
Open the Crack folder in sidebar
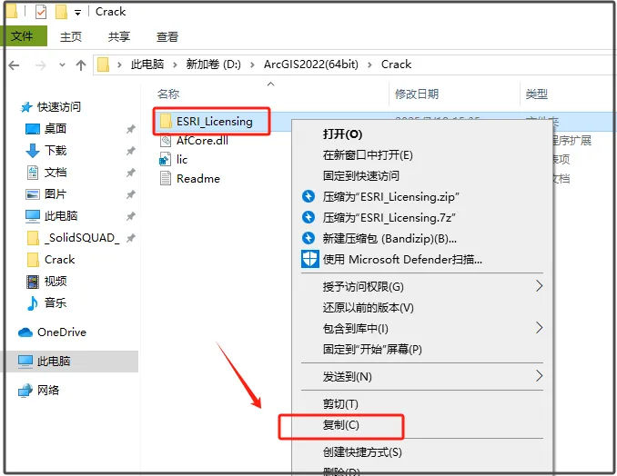pos(60,260)
